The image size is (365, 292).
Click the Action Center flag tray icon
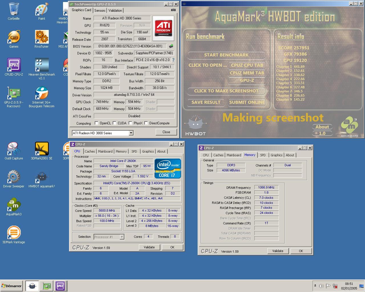point(328,286)
